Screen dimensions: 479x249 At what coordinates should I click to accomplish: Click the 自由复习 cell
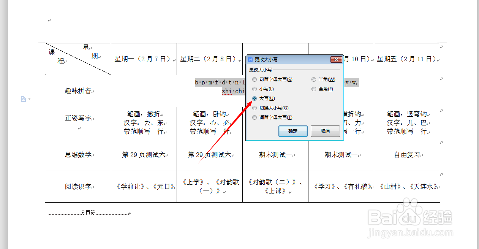pos(407,155)
